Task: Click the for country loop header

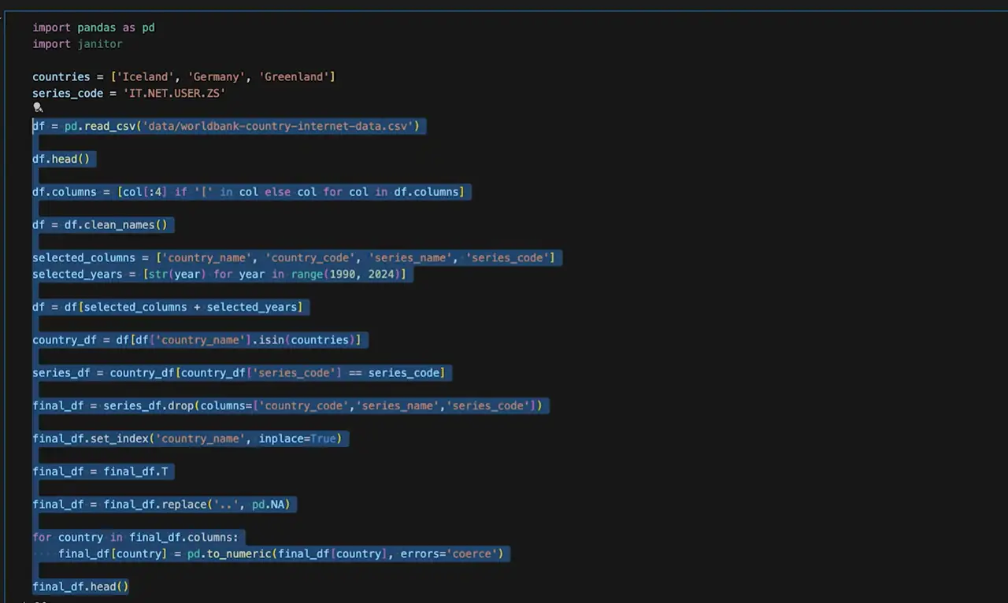Action: (x=134, y=537)
